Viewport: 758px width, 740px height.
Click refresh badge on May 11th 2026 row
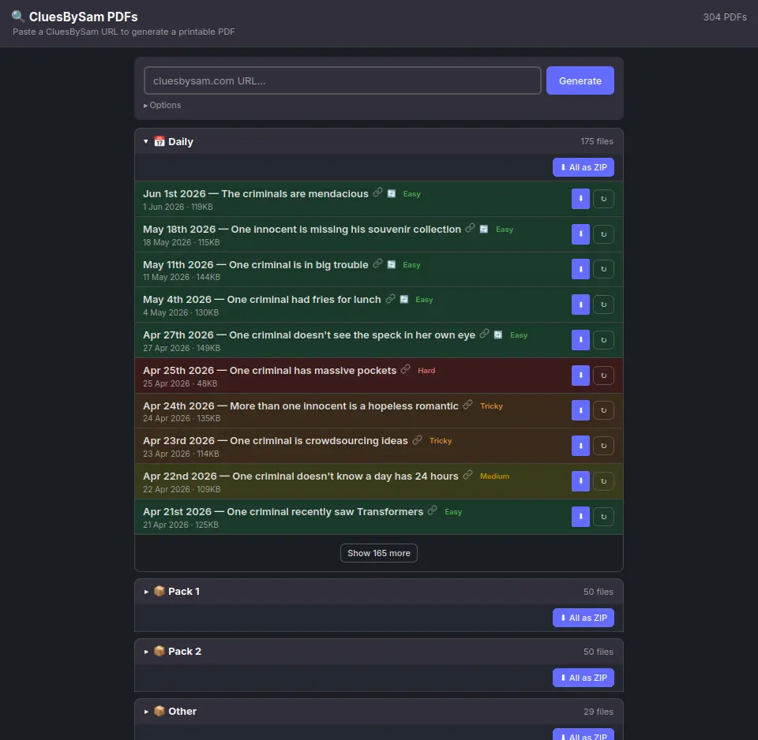click(392, 264)
